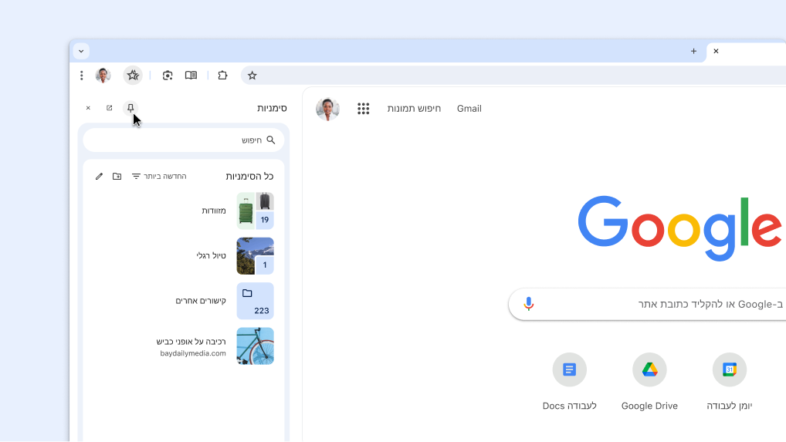
Task: Click the profile avatar in the Chrome toolbar
Action: pyautogui.click(x=103, y=76)
